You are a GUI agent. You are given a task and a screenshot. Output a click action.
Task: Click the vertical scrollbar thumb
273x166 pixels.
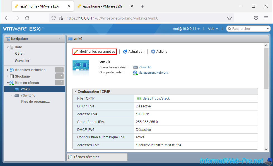[x=266, y=68]
